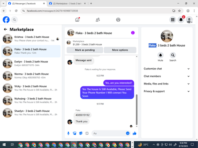Go to the Home feed icon
The image size is (198, 148).
click(77, 20)
